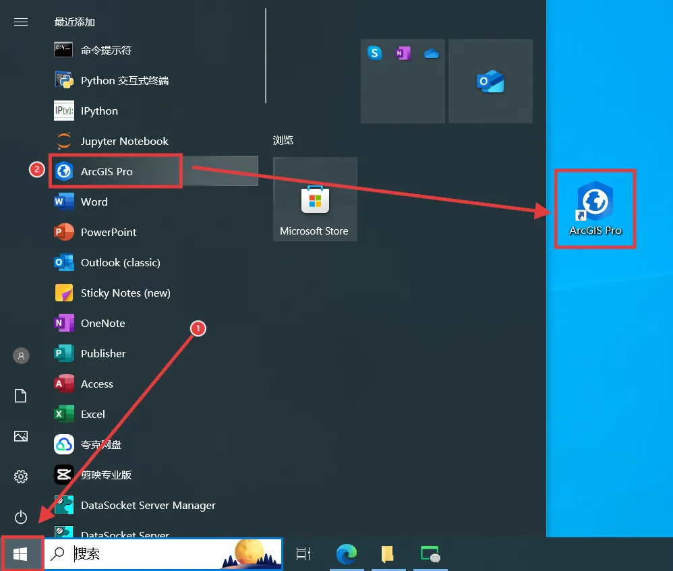Click the Power button in Start sidebar
This screenshot has height=571, width=673.
(x=21, y=517)
